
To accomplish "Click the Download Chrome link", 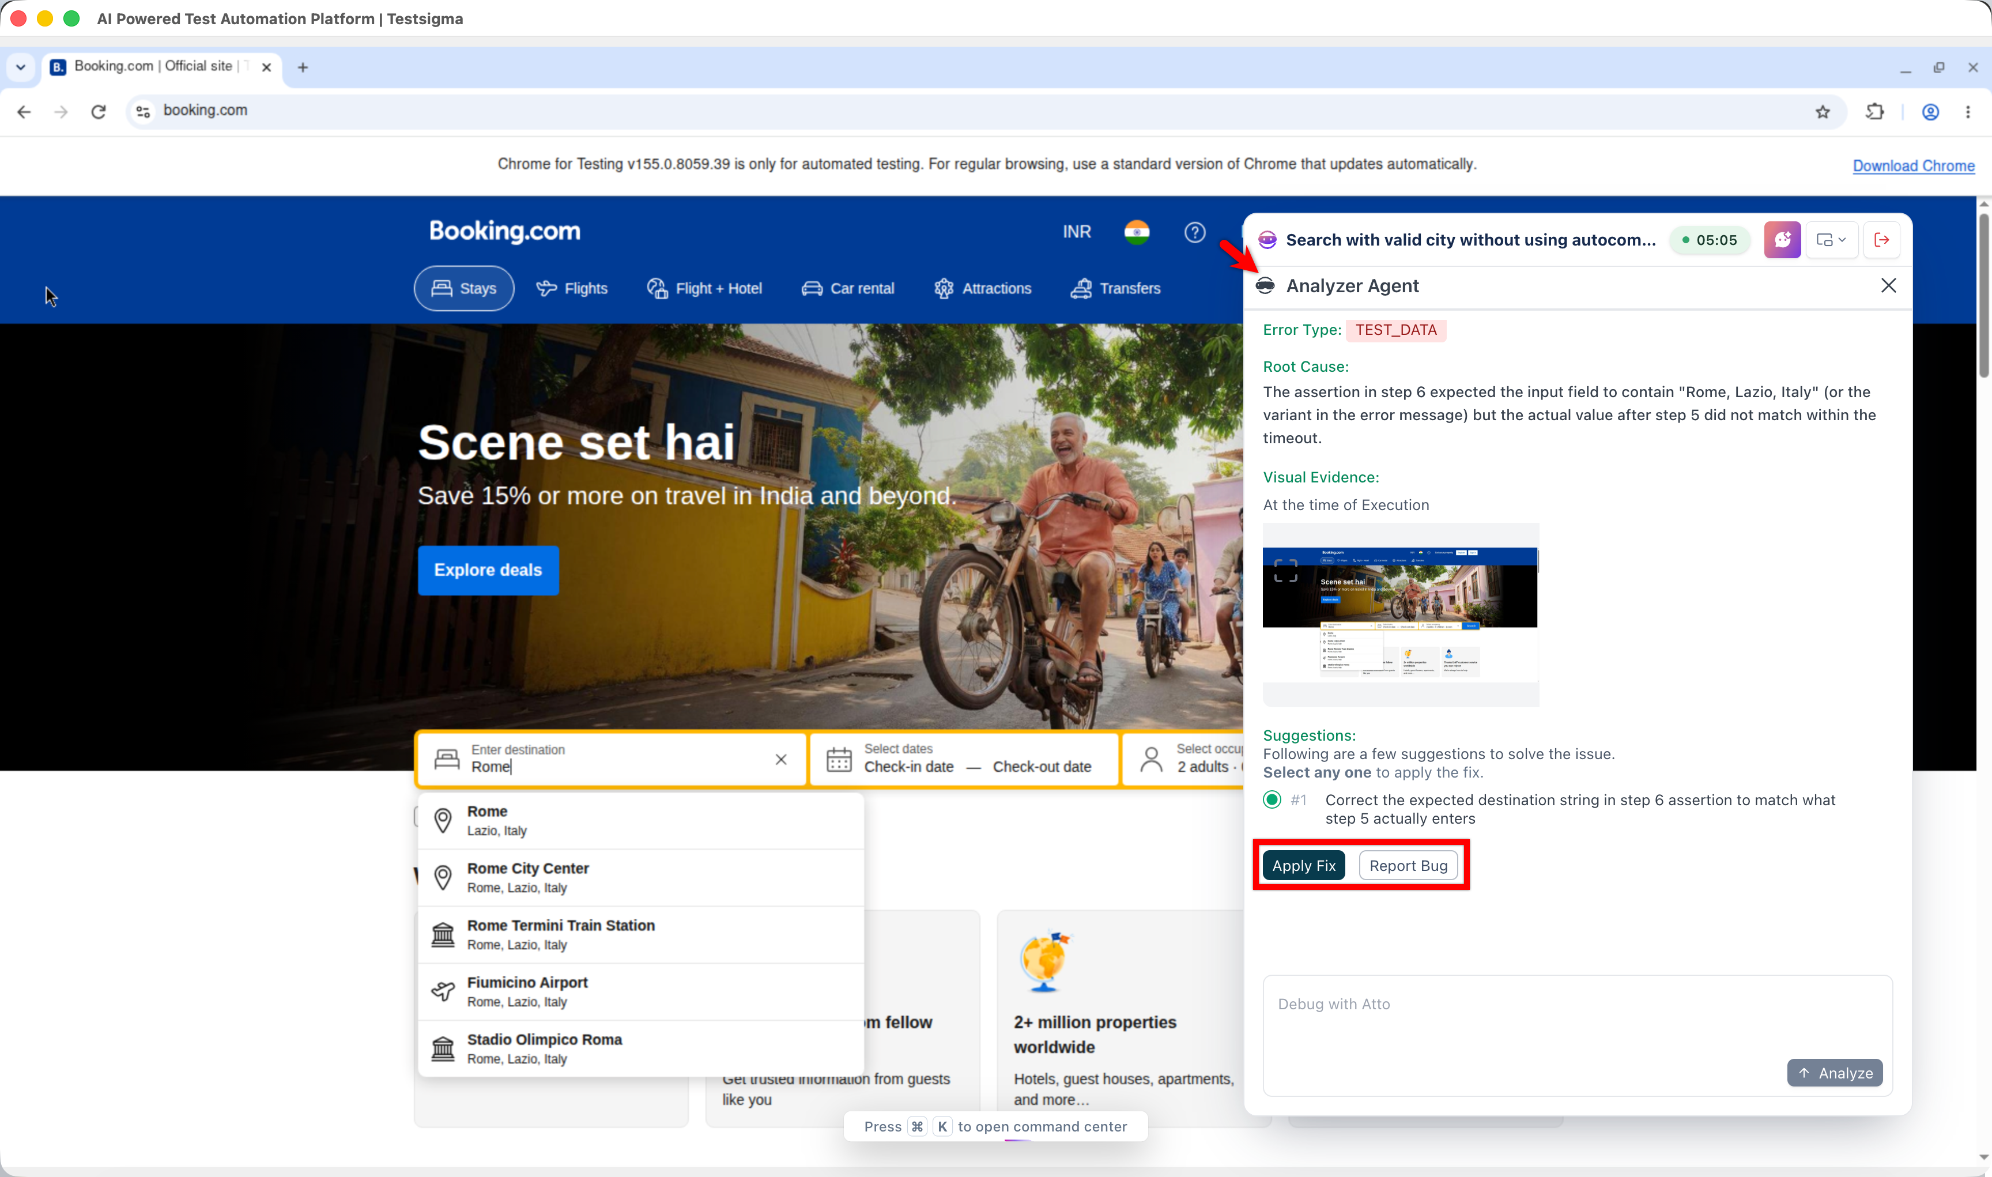I will (x=1914, y=165).
